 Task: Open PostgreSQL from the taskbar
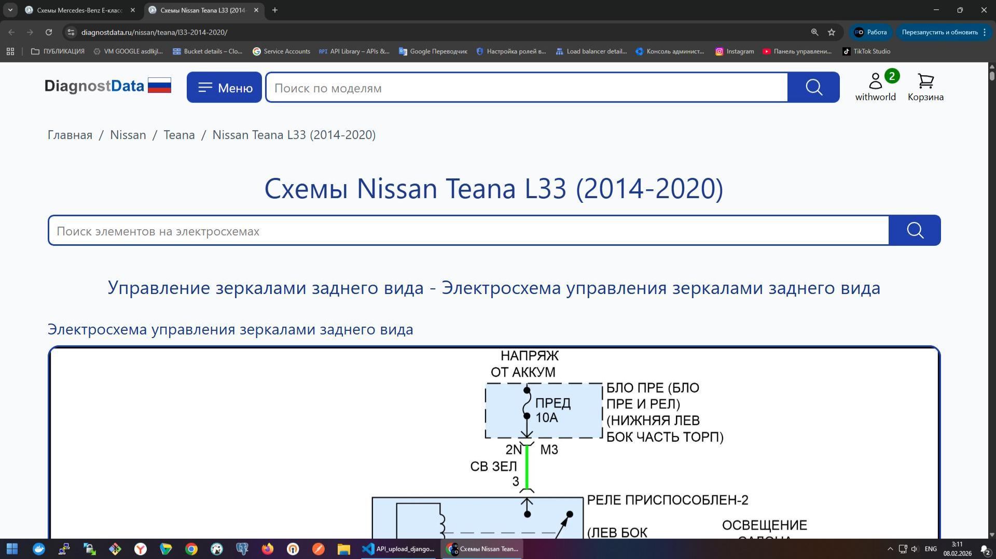coord(242,549)
